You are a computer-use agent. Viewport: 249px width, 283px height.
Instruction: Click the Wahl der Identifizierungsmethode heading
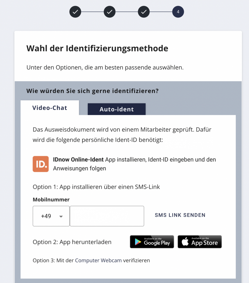point(97,49)
